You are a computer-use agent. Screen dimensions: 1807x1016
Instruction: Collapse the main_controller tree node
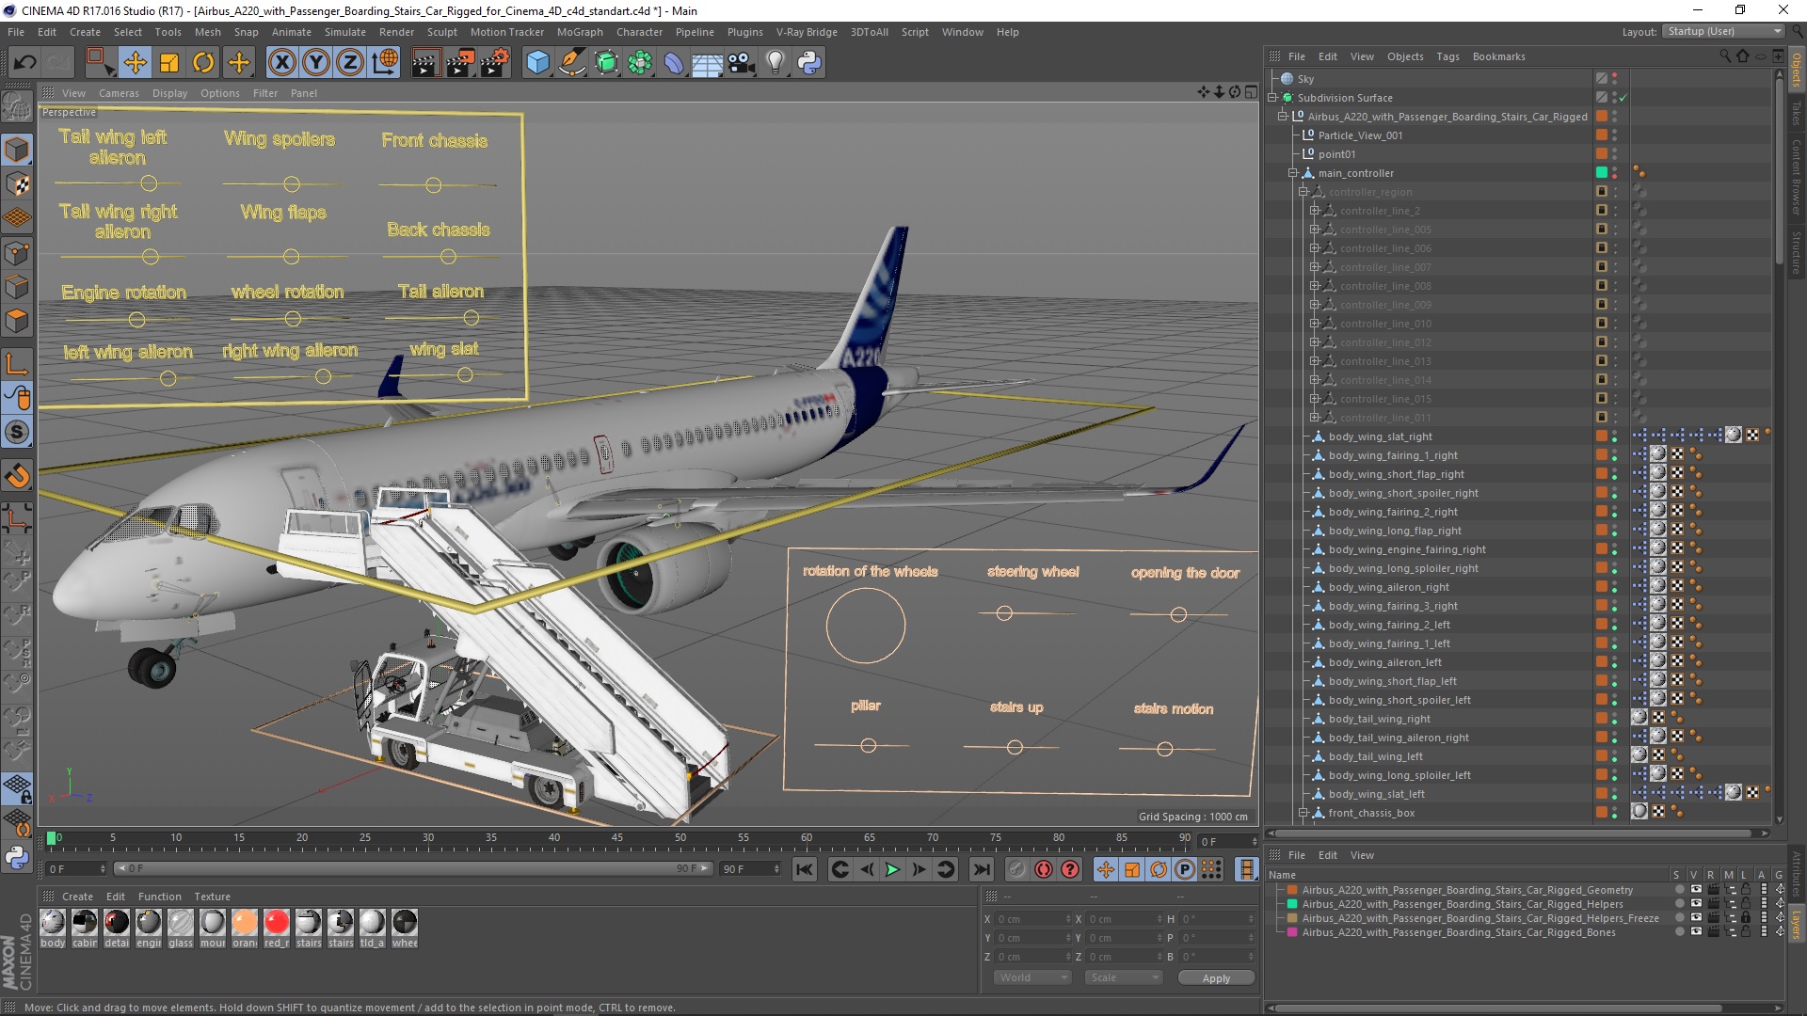1294,173
